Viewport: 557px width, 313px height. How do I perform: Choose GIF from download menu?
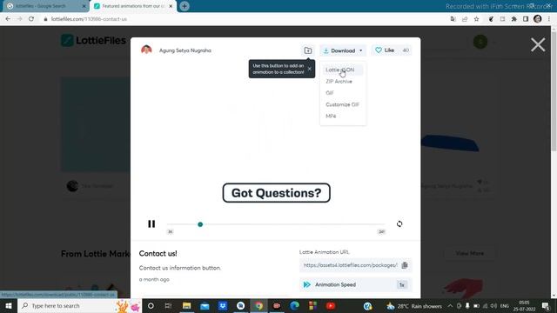330,93
